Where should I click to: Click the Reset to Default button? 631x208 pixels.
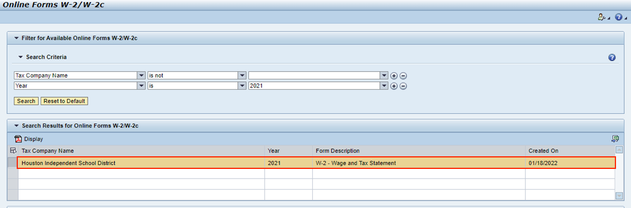(x=65, y=101)
